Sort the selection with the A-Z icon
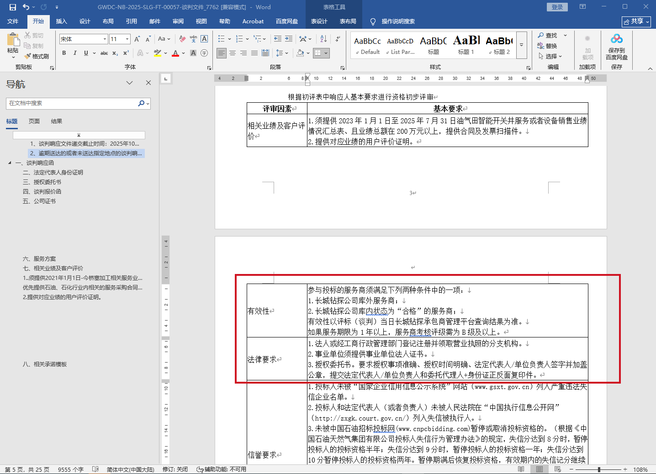This screenshot has width=656, height=474. (x=323, y=39)
